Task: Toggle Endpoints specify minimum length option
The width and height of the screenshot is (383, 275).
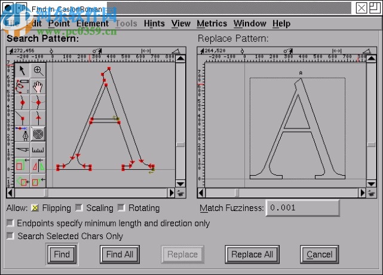Action: click(10, 223)
